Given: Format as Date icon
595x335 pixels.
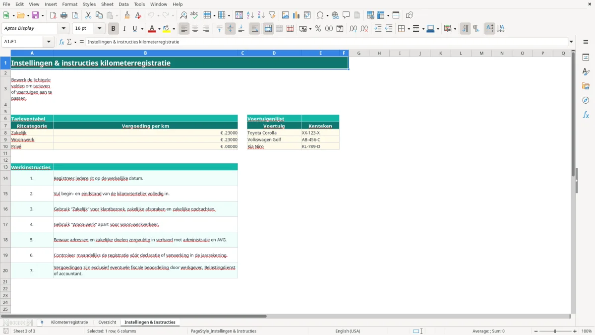Looking at the screenshot, I should [x=340, y=29].
